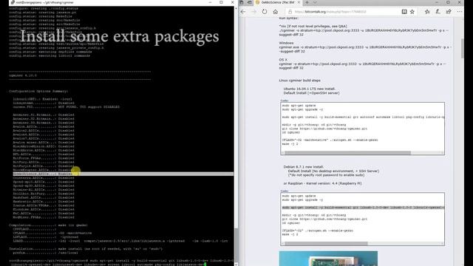Viewport: 473px width, 266px height.
Task: Click the terminal window title bar icon
Action: click(x=13, y=2)
